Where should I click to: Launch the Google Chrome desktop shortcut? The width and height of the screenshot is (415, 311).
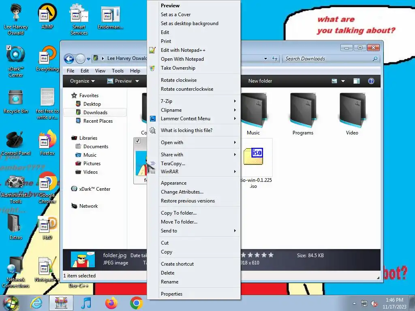point(47,187)
